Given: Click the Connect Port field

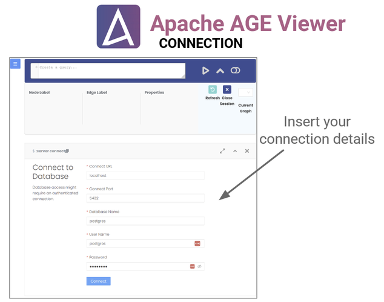Looking at the screenshot, I should tap(145, 198).
